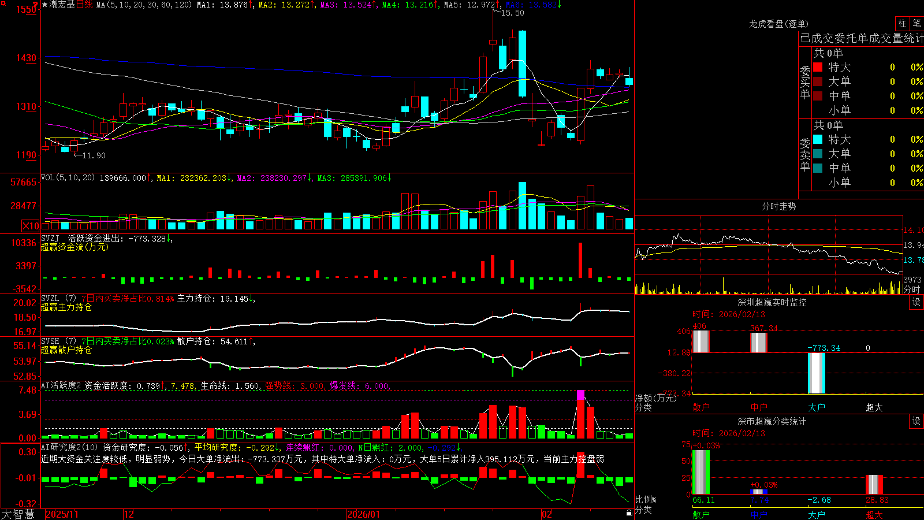Click the red 超大 28.83 bar

[874, 485]
